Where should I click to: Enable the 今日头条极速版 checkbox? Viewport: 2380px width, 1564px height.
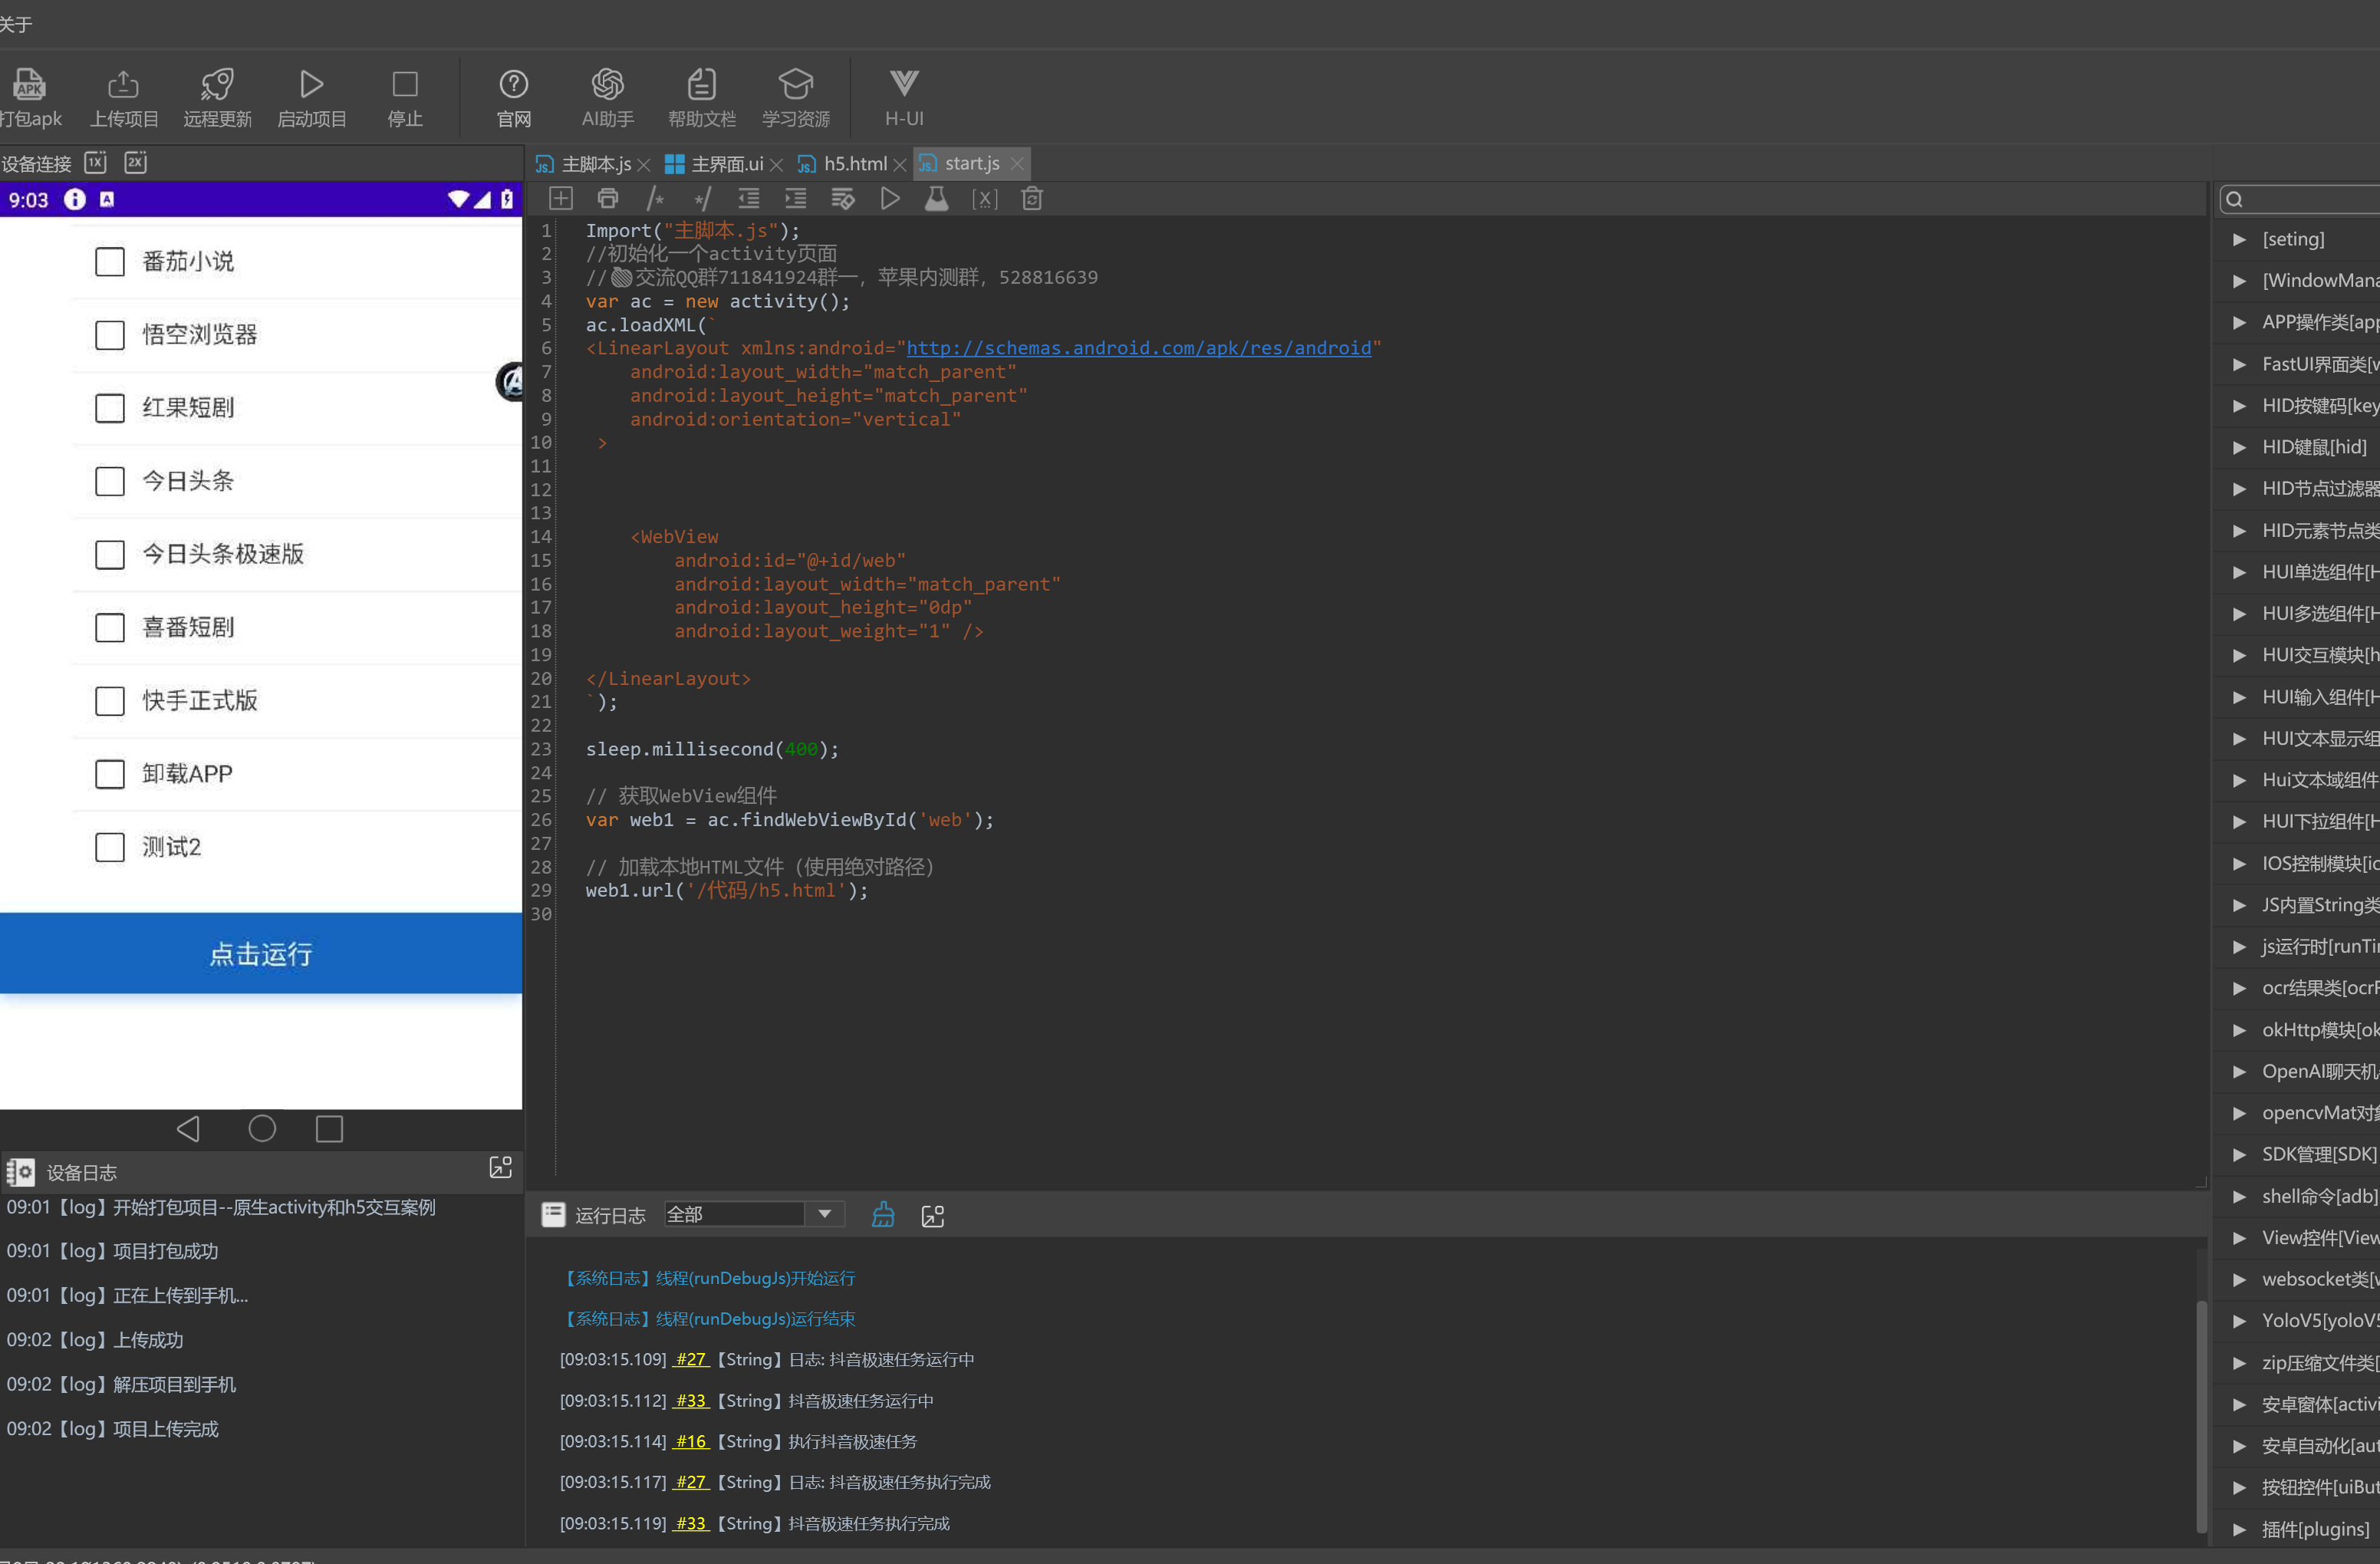pyautogui.click(x=110, y=555)
